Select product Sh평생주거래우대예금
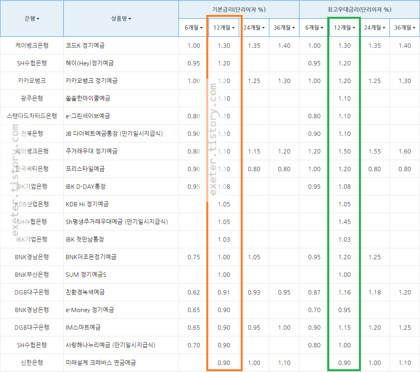Screen dimensions: 420x372 117,222
